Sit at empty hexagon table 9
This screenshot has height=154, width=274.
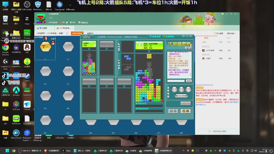coord(68,71)
